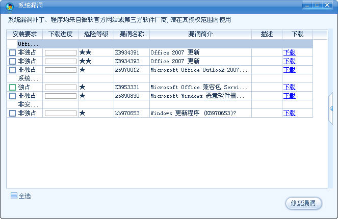The height and width of the screenshot is (219, 338).
Task: Select the 非安... group row
Action: 160,104
